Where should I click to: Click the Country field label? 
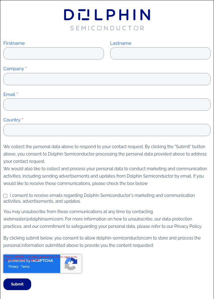point(12,120)
